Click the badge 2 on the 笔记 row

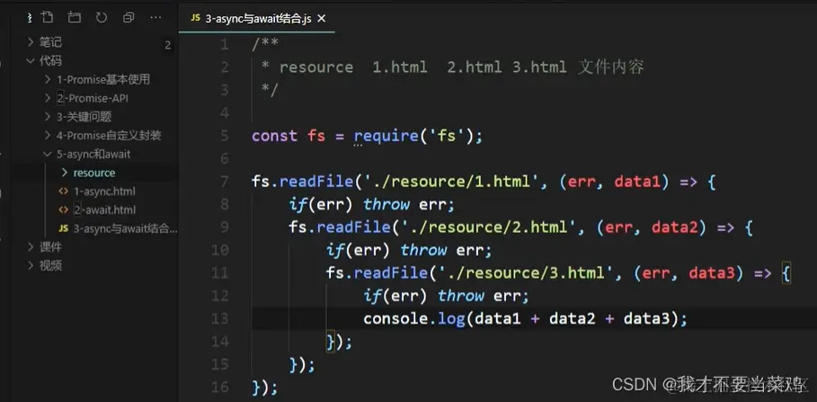tap(168, 45)
